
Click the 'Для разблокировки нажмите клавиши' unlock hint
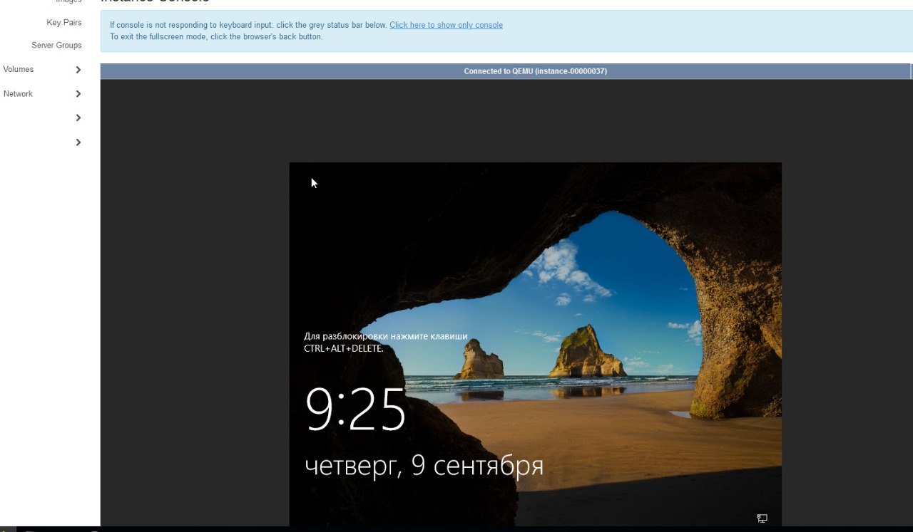click(x=386, y=342)
